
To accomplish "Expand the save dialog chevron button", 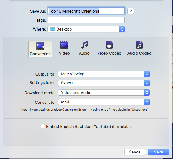I will 131,11.
